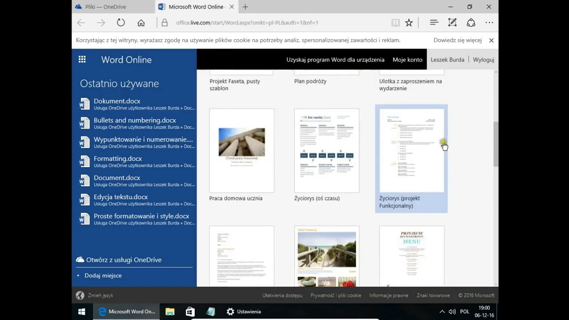Image resolution: width=569 pixels, height=320 pixels.
Task: Switch to Pliki — OneDrive tab
Action: [114, 7]
